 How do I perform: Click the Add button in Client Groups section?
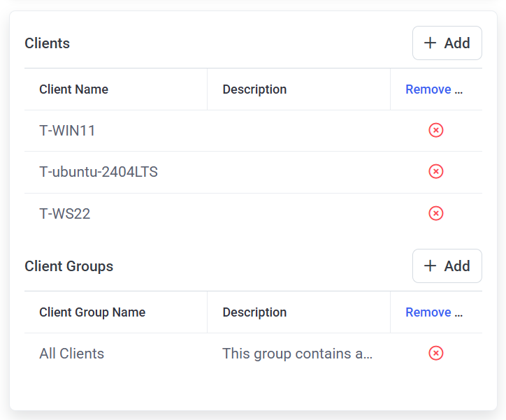[447, 266]
